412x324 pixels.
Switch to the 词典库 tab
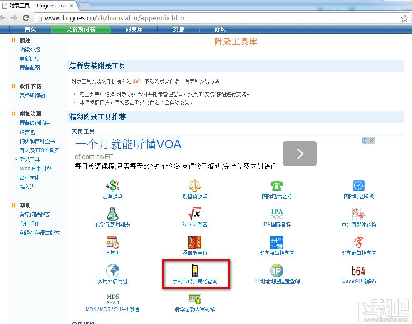click(x=134, y=30)
